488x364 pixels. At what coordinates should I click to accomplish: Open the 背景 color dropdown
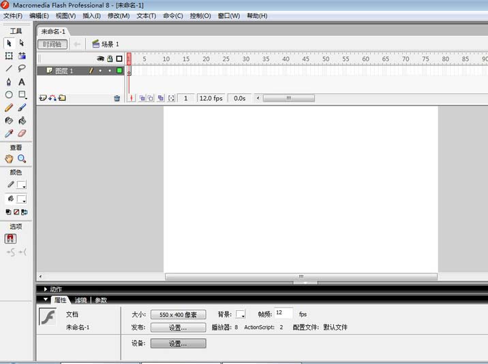(x=241, y=314)
